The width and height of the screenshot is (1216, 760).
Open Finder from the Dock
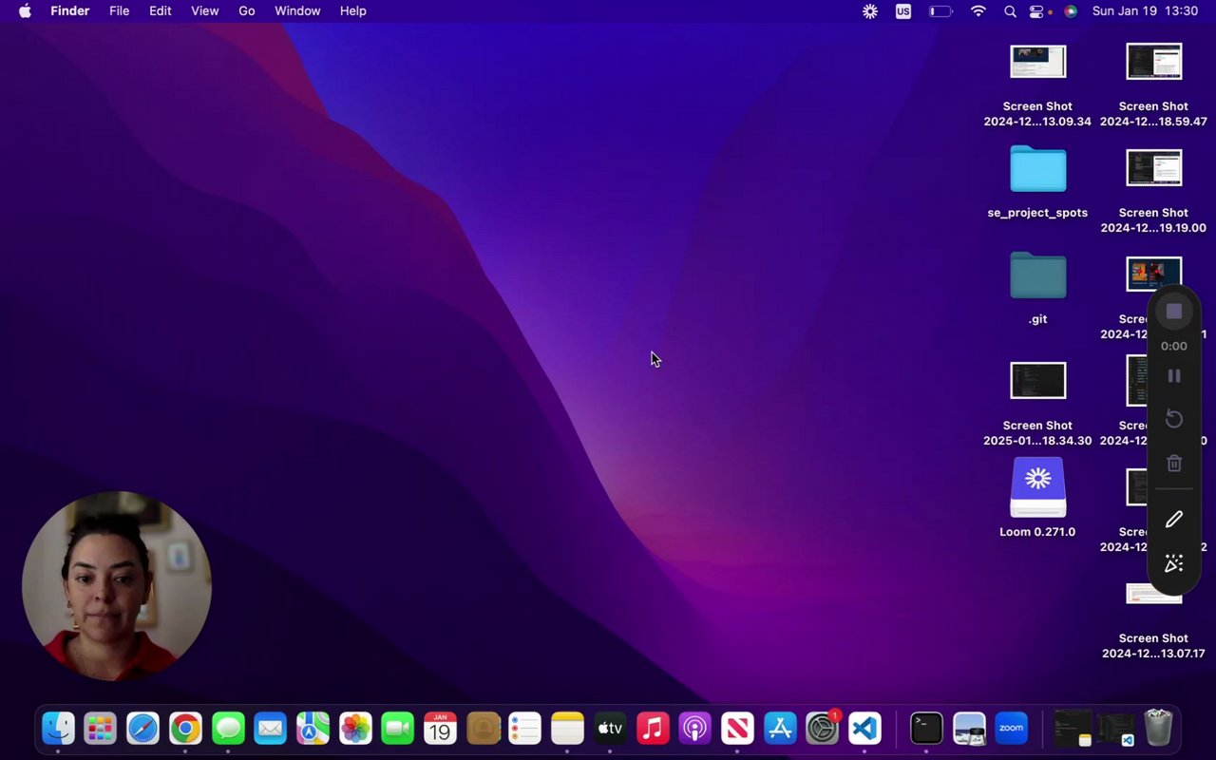58,729
